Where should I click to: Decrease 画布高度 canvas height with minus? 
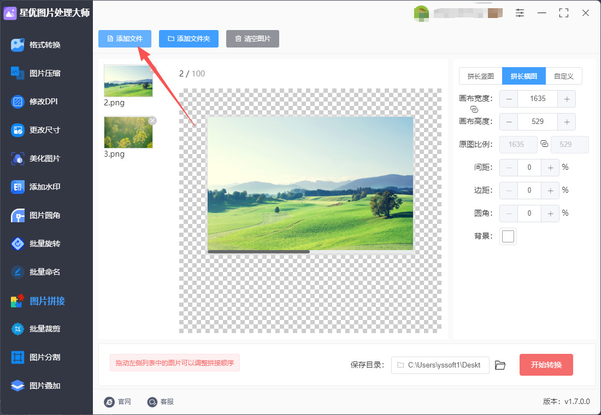pos(509,122)
